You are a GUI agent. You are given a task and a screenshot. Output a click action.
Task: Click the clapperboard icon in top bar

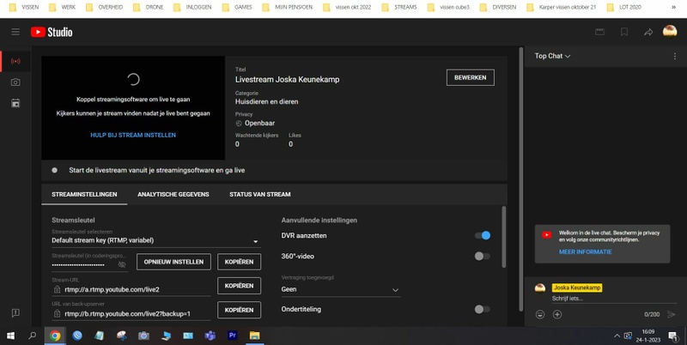(x=599, y=32)
